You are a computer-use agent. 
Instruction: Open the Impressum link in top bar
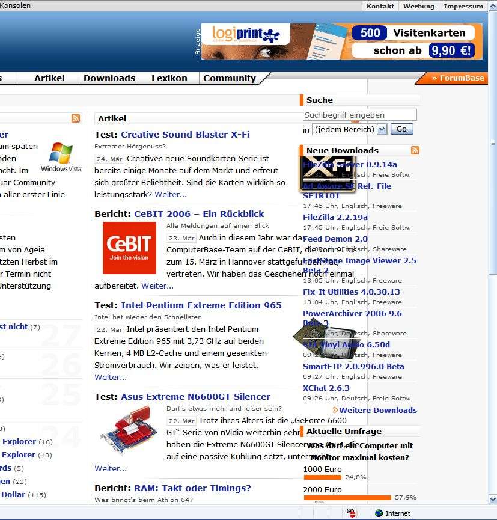click(x=463, y=6)
